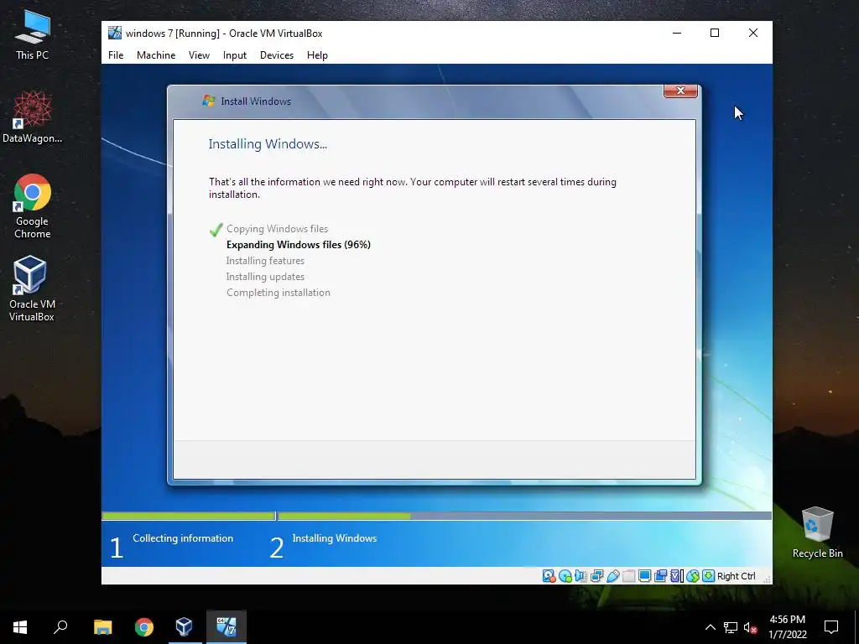Open the Machine menu

156,55
